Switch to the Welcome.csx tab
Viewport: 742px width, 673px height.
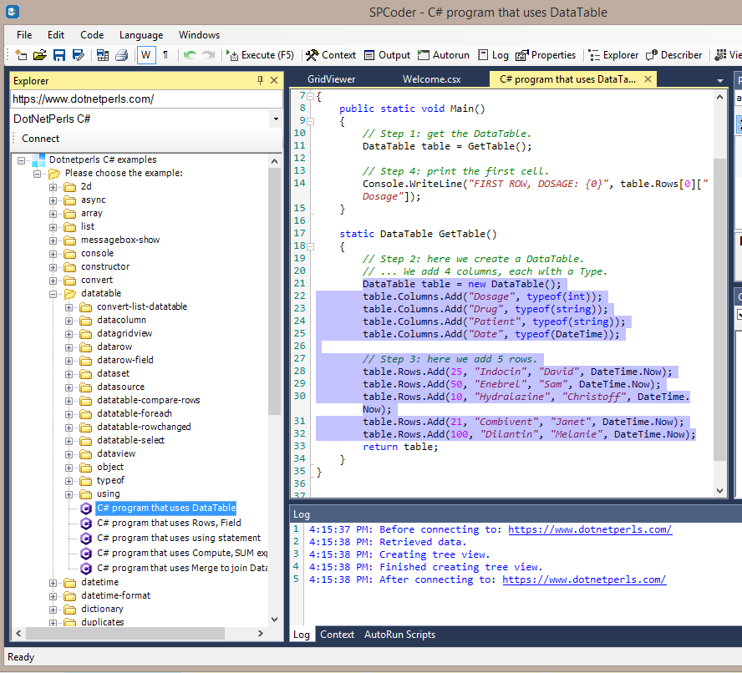431,79
